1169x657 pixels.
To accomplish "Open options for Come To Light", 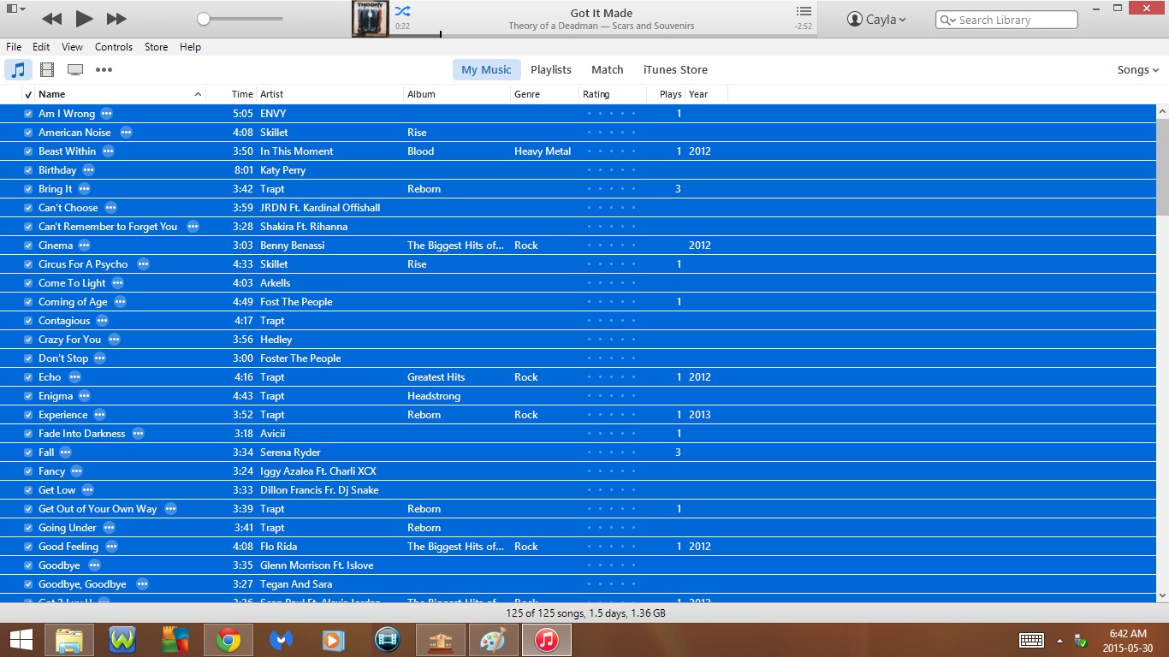I will coord(117,283).
